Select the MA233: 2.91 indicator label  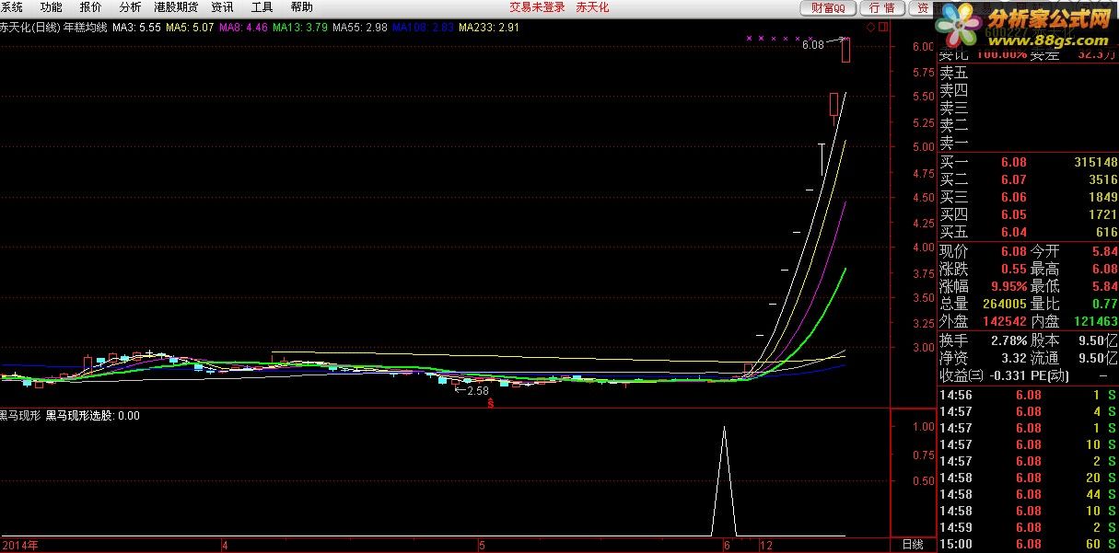[x=489, y=28]
